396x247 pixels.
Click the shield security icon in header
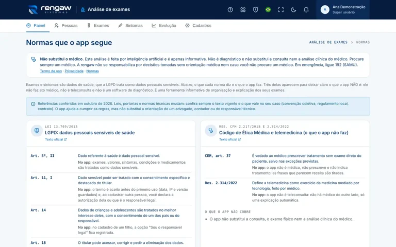tap(255, 10)
